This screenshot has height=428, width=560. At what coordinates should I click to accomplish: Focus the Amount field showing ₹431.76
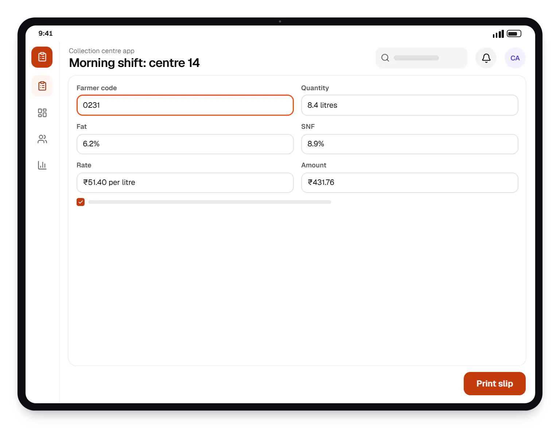tap(409, 183)
